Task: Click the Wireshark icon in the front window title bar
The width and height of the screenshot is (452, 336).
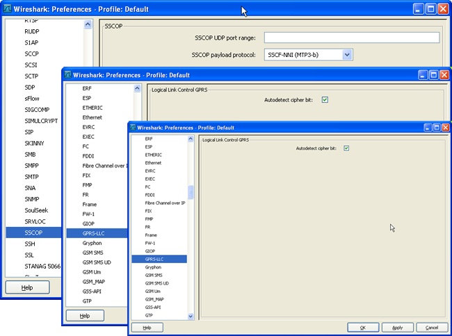Action: coord(133,128)
